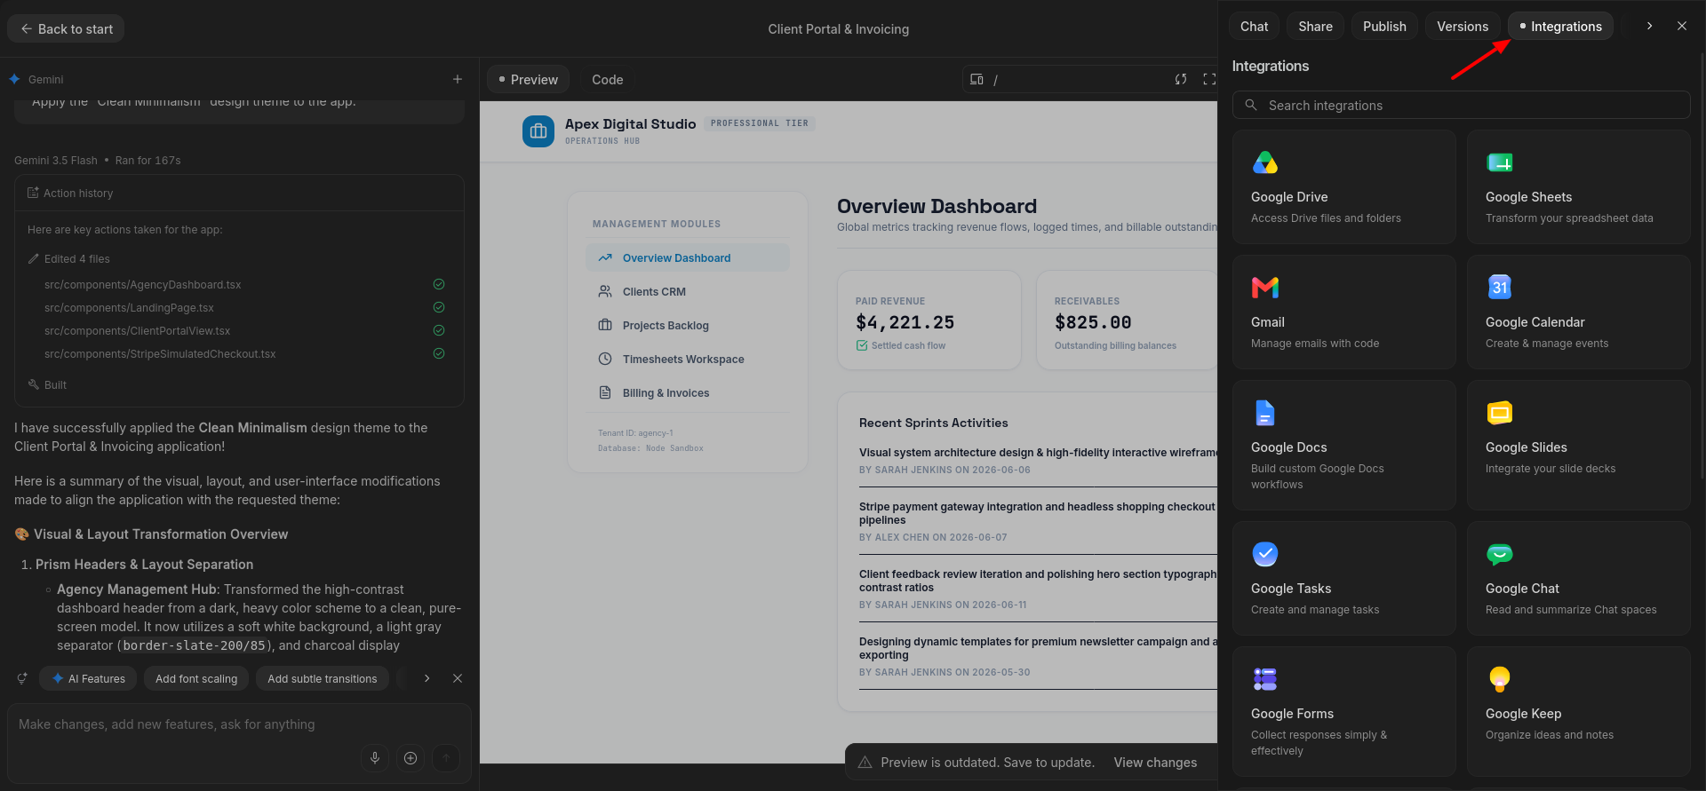
Task: Click View changes link
Action: coord(1155,763)
